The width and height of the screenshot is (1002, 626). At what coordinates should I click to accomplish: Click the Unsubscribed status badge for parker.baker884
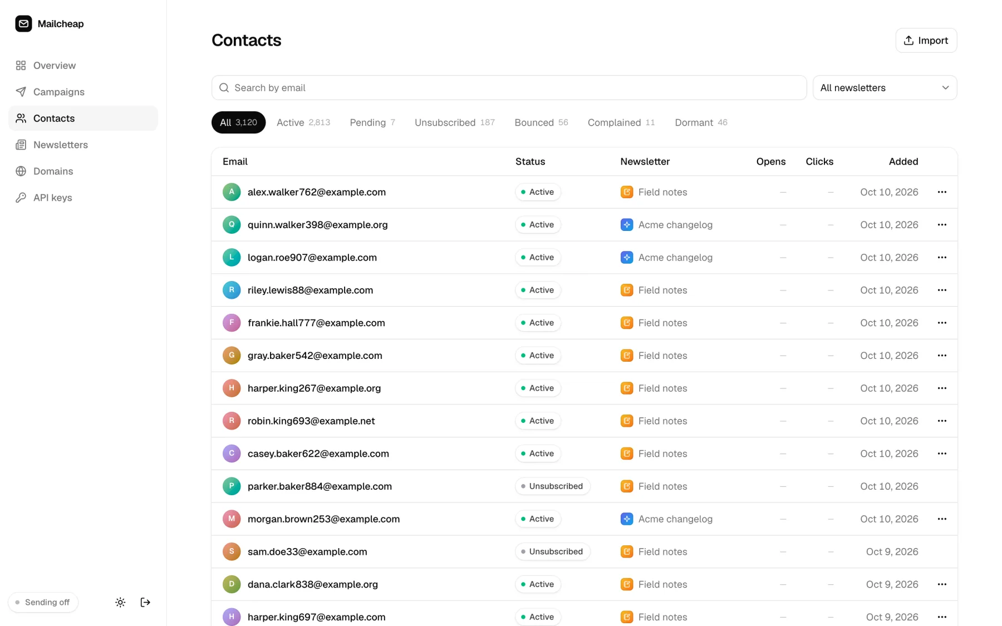point(552,486)
